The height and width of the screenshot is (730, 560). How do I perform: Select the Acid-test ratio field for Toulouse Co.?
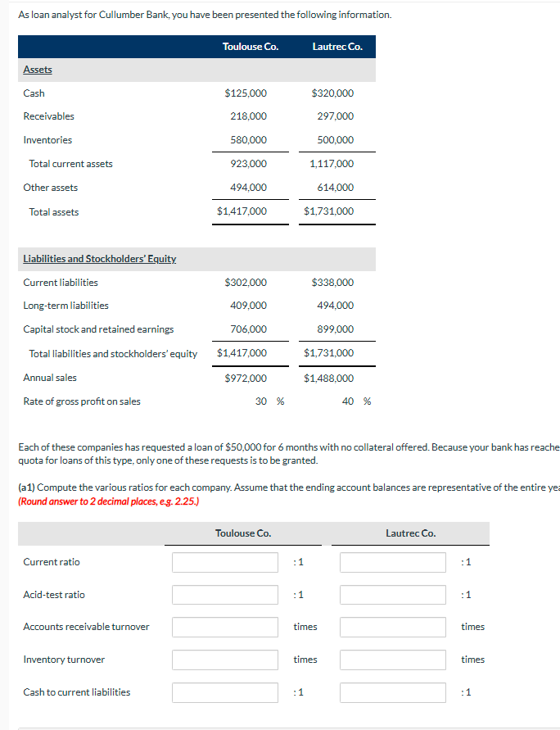coord(225,595)
